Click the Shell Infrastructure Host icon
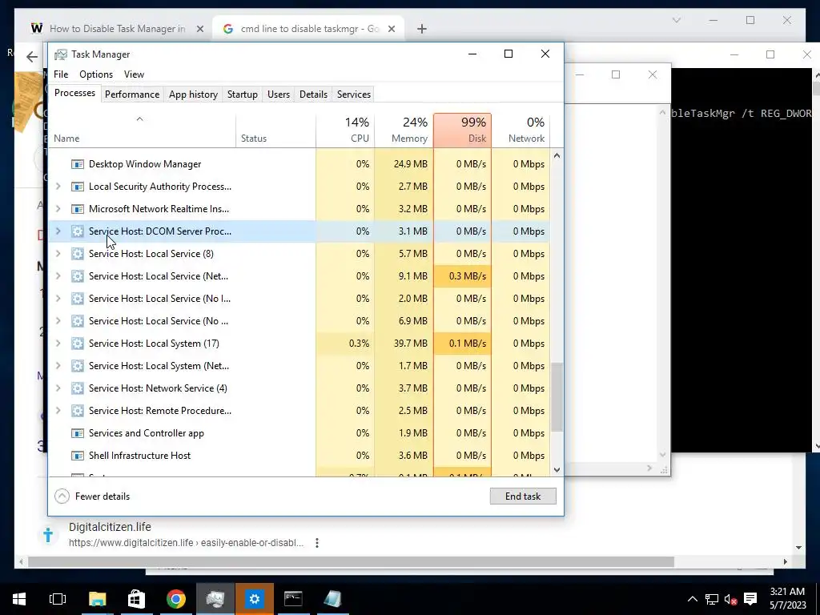This screenshot has width=820, height=615. tap(78, 456)
